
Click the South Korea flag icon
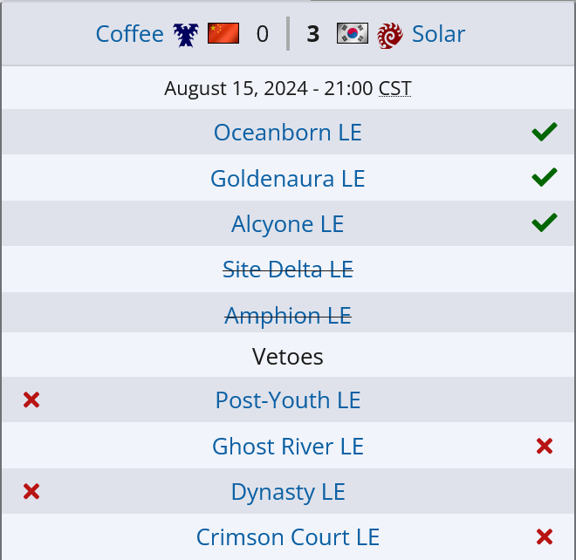click(352, 34)
